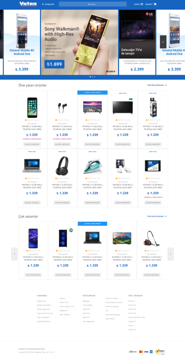
Task: Click Bugün Kargoda under the earphones product
Action: point(62,144)
